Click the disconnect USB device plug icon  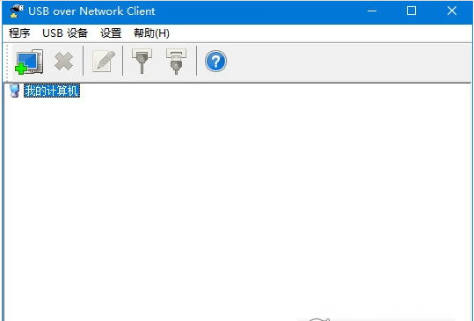click(176, 62)
